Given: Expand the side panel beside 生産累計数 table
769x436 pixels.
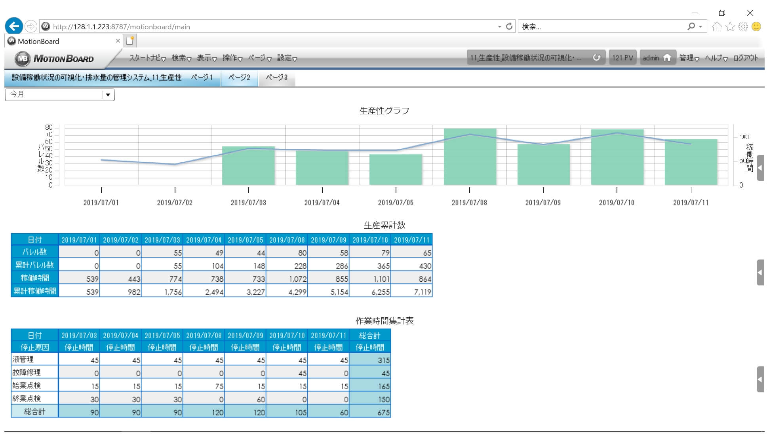Looking at the screenshot, I should coord(760,273).
